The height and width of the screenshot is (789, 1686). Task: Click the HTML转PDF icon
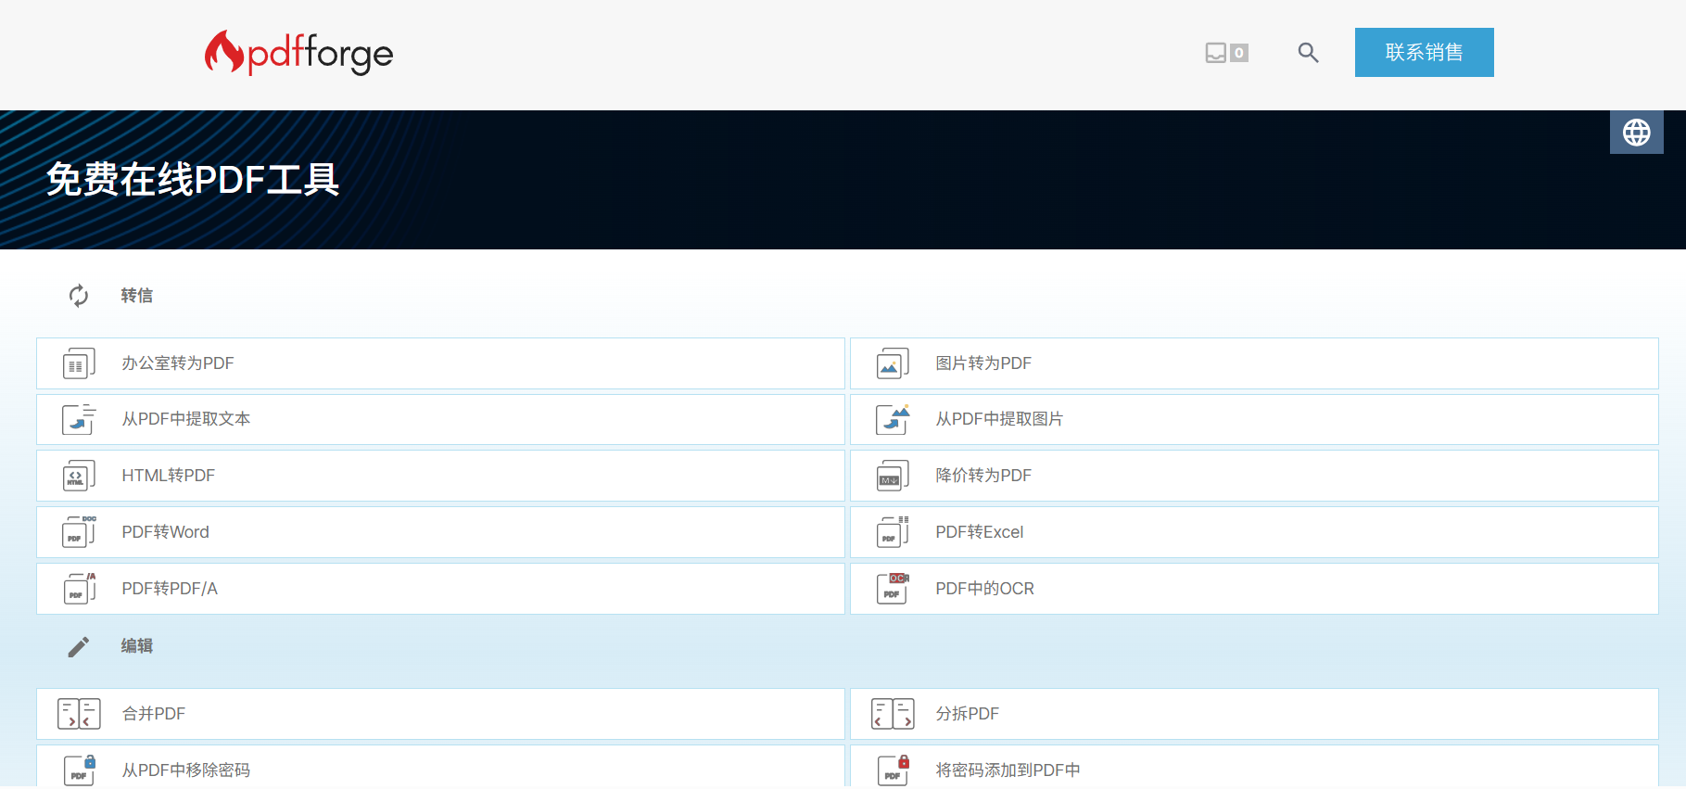coord(79,476)
